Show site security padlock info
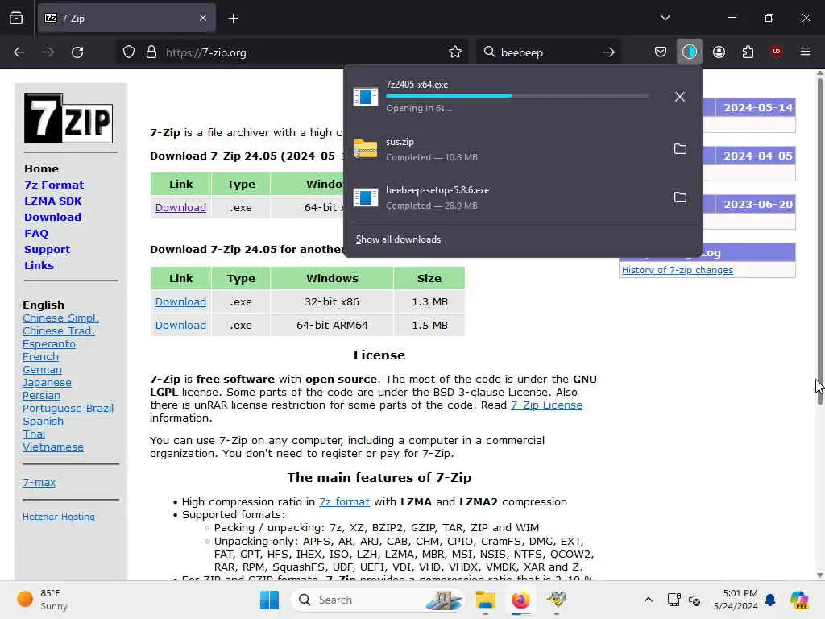Viewport: 825px width, 619px height. [x=151, y=52]
